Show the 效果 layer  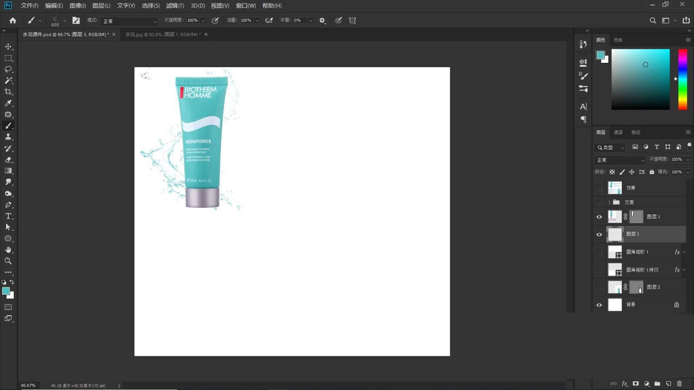coord(599,188)
